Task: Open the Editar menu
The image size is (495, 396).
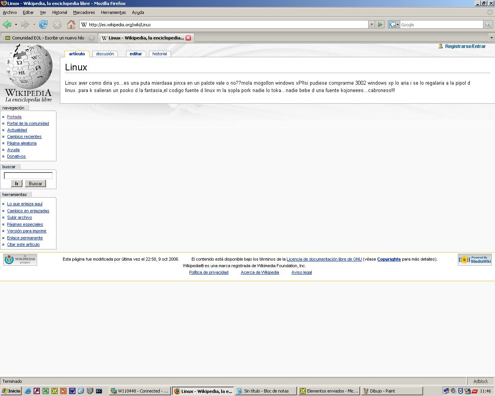Action: coord(28,12)
